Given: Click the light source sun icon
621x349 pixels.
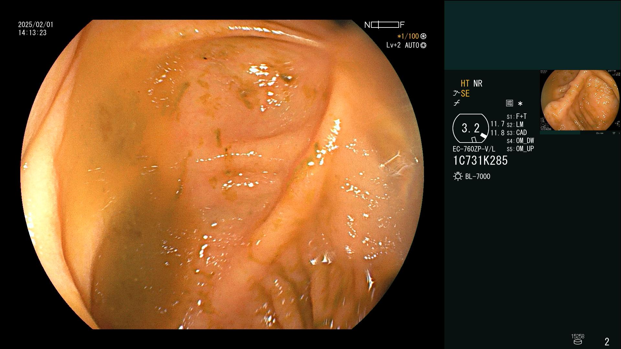Looking at the screenshot, I should tap(458, 176).
